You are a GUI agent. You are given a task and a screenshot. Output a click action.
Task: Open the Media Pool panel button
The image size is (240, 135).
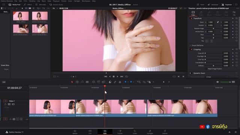14,4
